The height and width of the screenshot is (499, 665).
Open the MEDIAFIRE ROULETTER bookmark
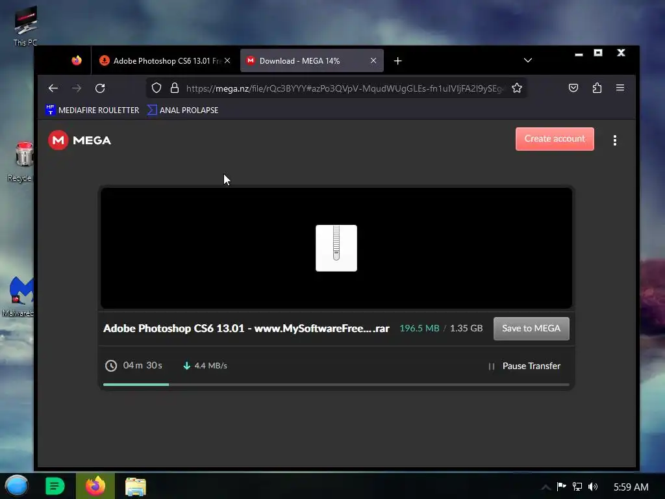pyautogui.click(x=92, y=110)
